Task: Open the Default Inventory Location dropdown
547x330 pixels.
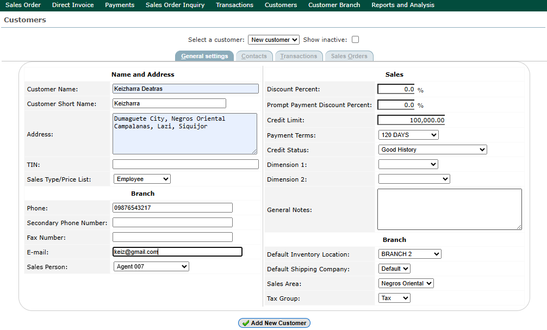Action: 409,254
